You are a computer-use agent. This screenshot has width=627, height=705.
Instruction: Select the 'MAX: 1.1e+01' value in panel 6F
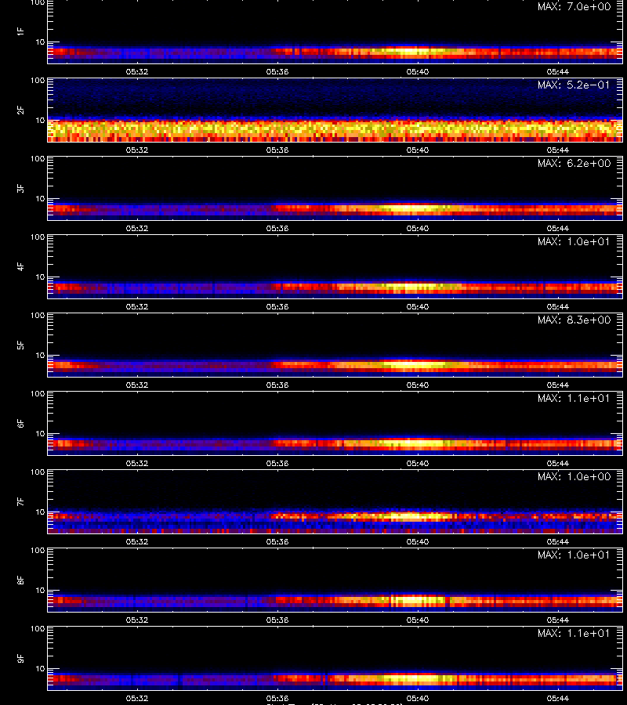574,399
